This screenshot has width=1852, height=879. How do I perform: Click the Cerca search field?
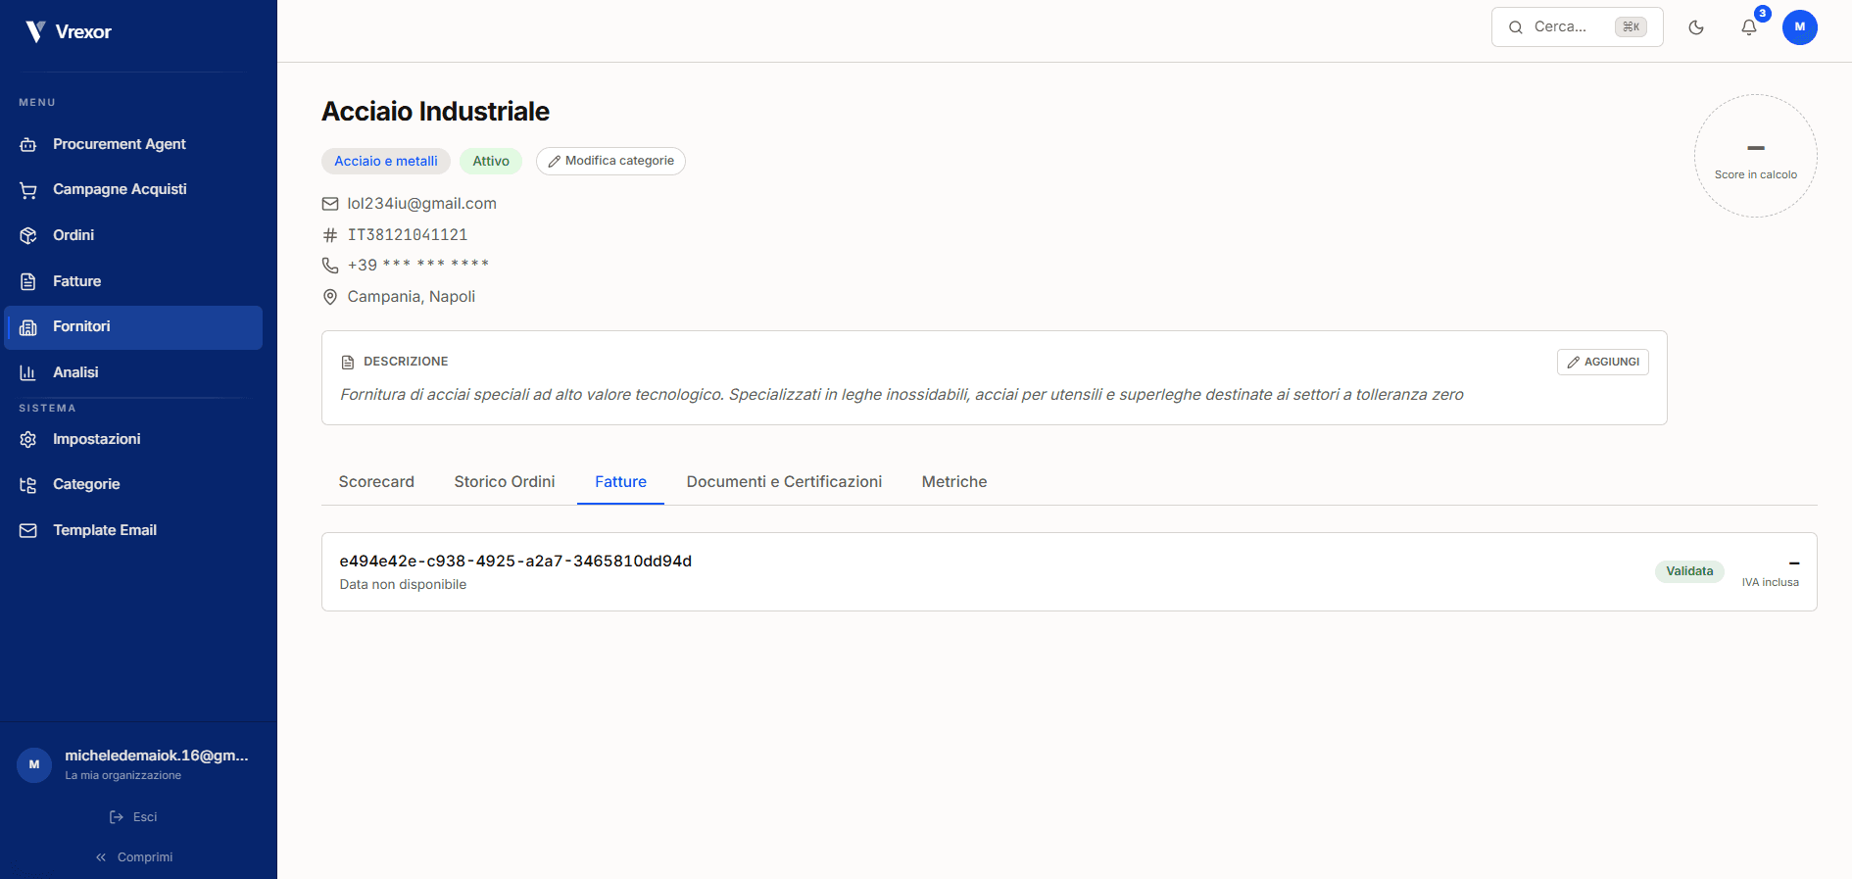tap(1577, 27)
